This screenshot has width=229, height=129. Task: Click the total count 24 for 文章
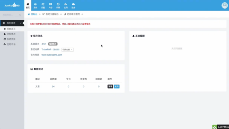[53, 86]
